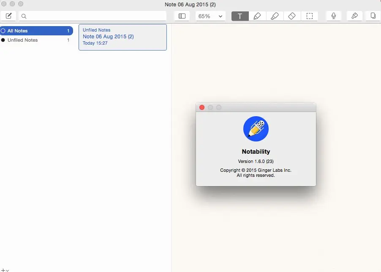Click the bold 'Notability' name in About
The height and width of the screenshot is (272, 381).
point(256,152)
